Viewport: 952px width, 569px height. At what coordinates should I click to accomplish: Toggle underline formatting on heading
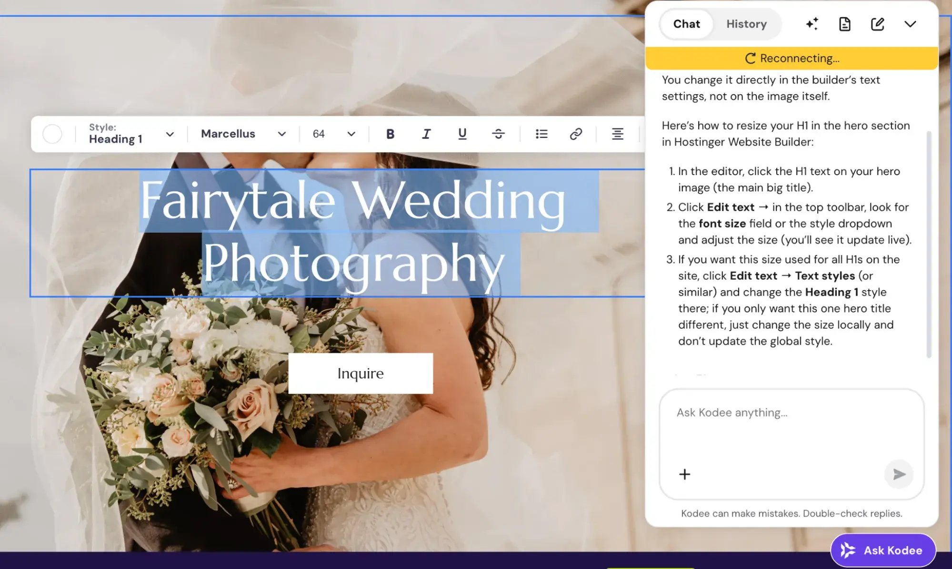[x=462, y=134]
